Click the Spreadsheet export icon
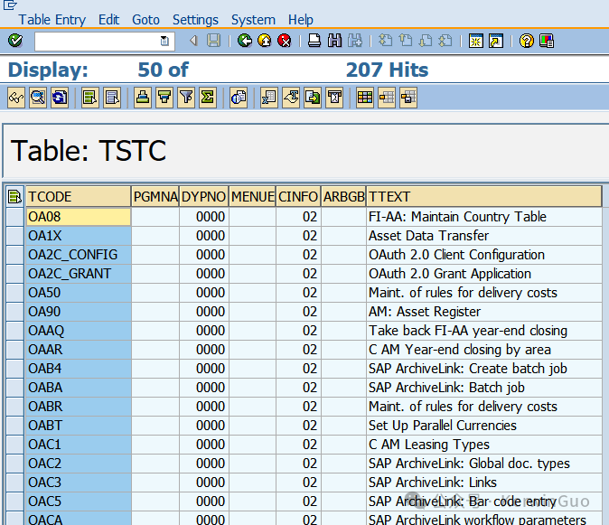The height and width of the screenshot is (525, 609). (269, 97)
